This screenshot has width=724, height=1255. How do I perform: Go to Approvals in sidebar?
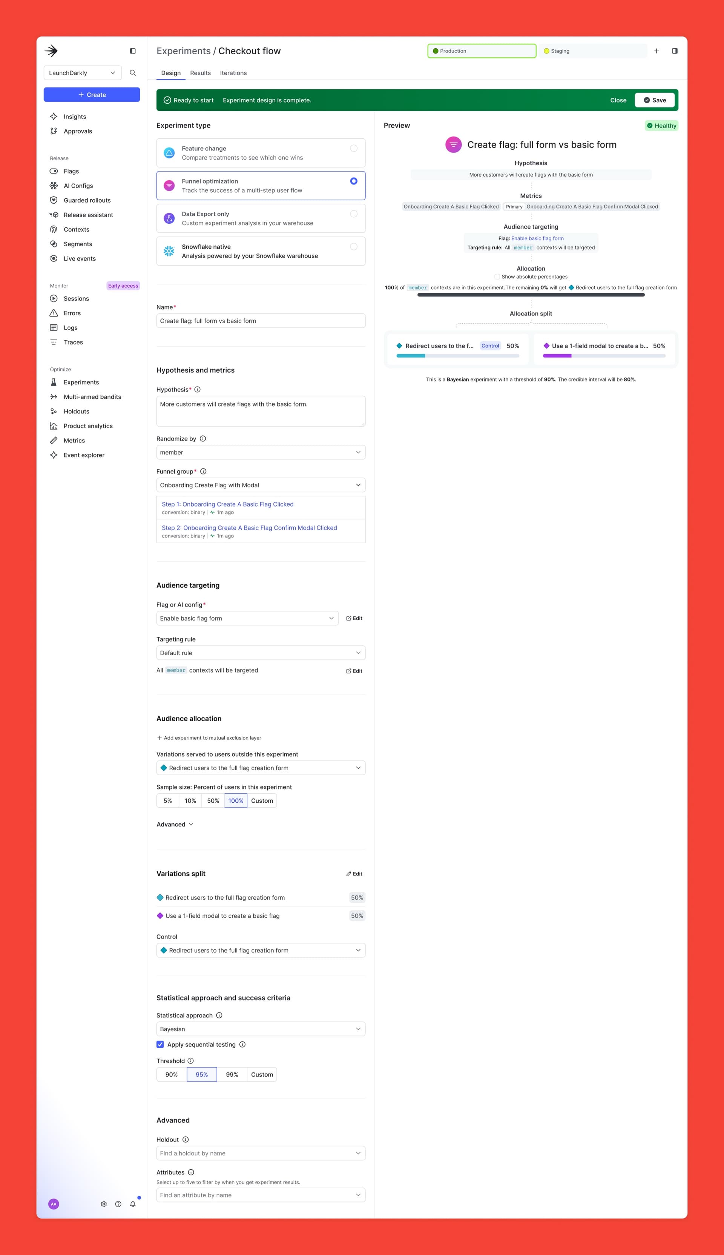[x=78, y=131]
